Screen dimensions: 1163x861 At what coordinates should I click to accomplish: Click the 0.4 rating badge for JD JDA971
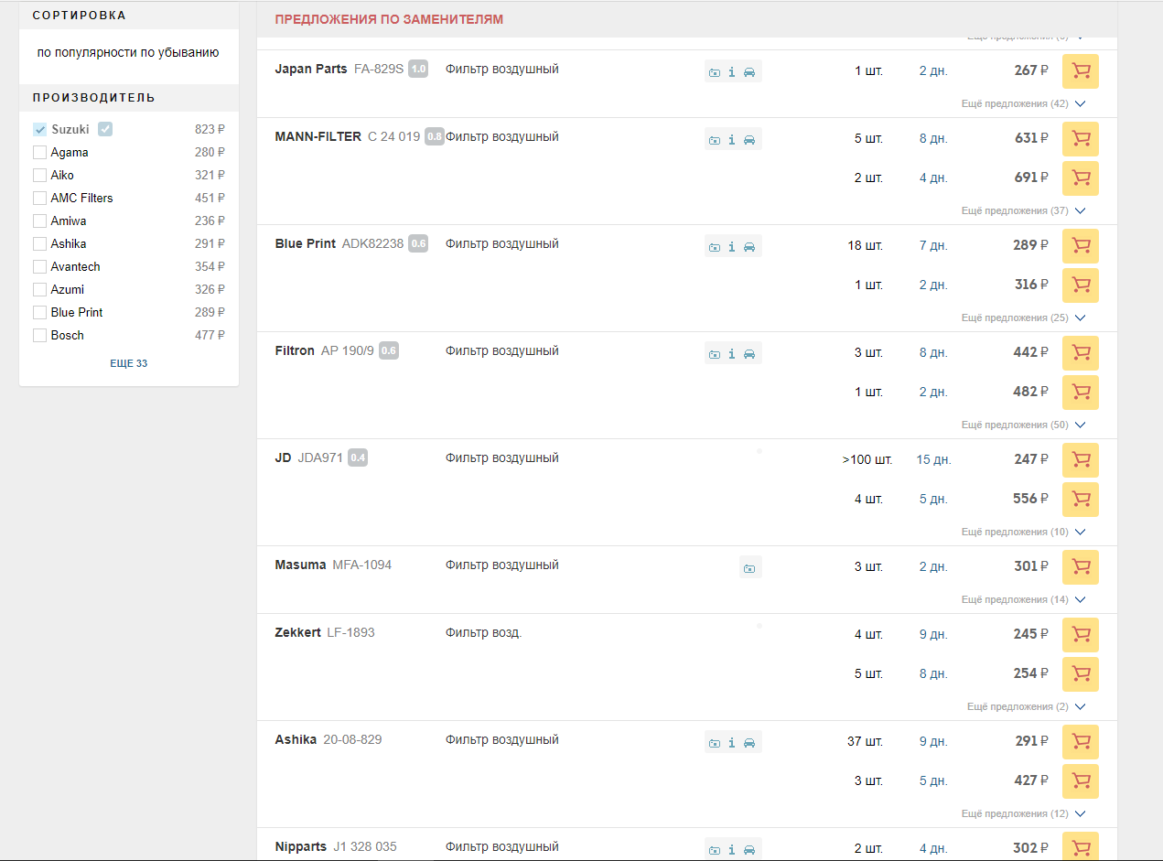click(358, 458)
